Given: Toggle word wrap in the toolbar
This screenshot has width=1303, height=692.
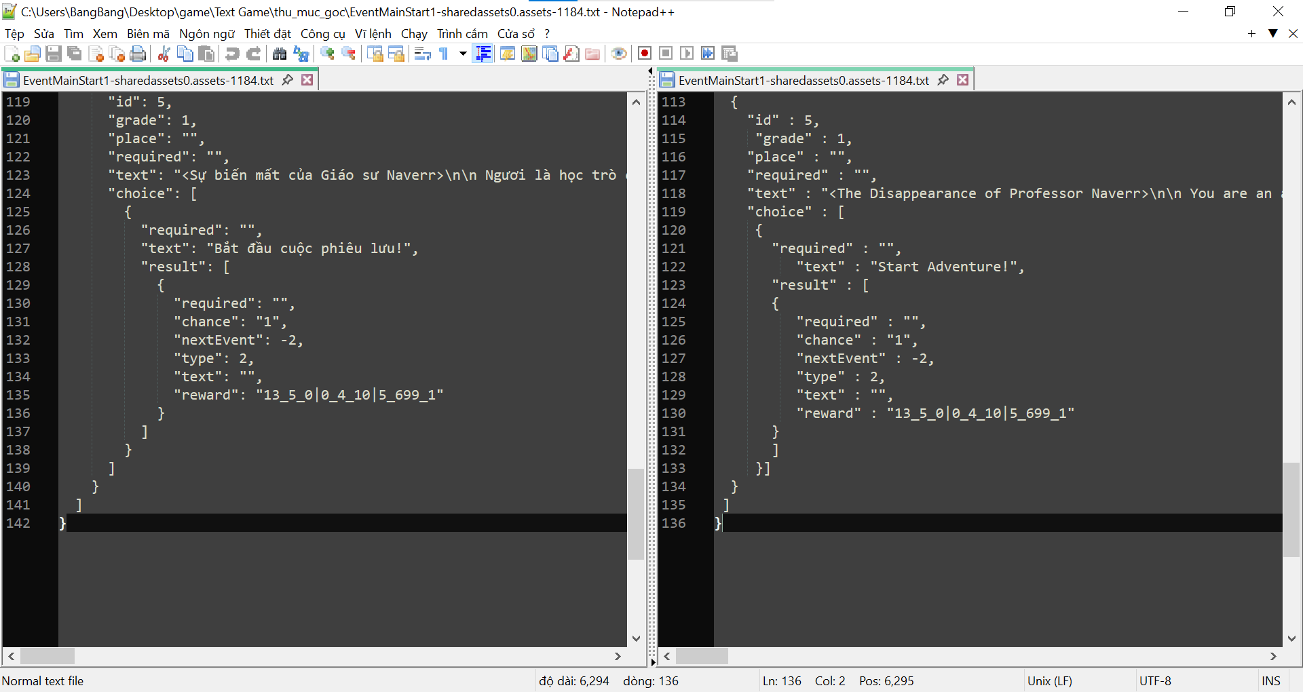Looking at the screenshot, I should [x=422, y=54].
